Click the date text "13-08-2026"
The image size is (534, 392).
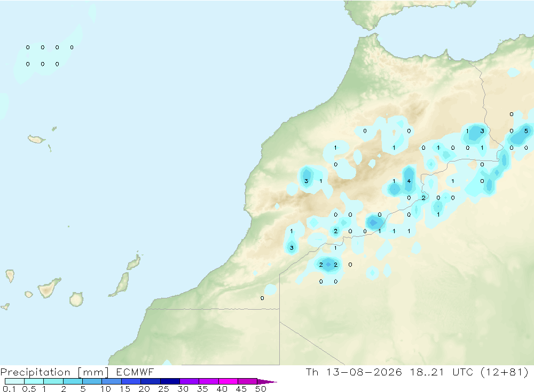(364, 372)
